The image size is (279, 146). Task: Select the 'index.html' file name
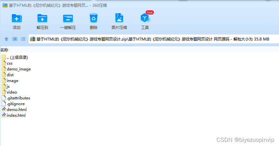click(16, 115)
